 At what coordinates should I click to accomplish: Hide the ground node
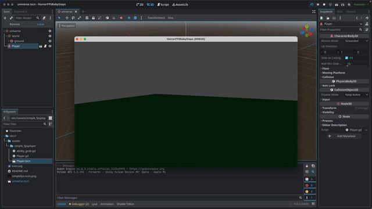tap(50, 41)
